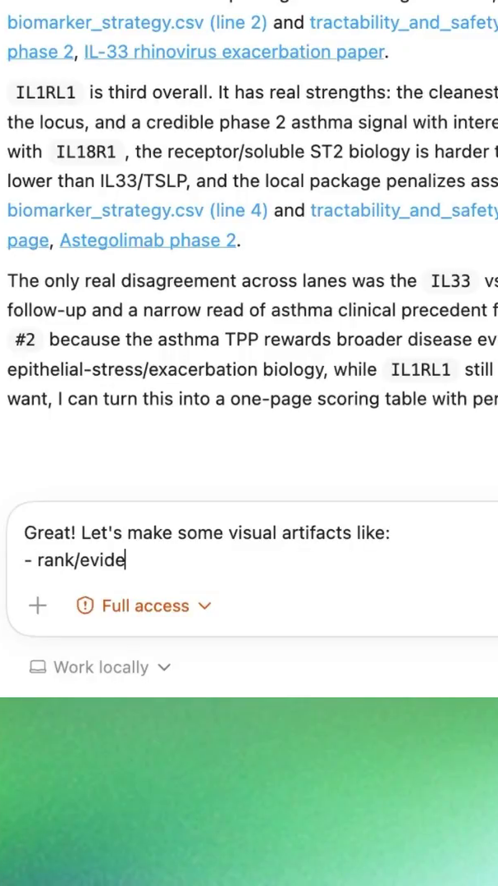This screenshot has width=498, height=886.
Task: Click the chevron next to Full access
Action: pyautogui.click(x=204, y=605)
